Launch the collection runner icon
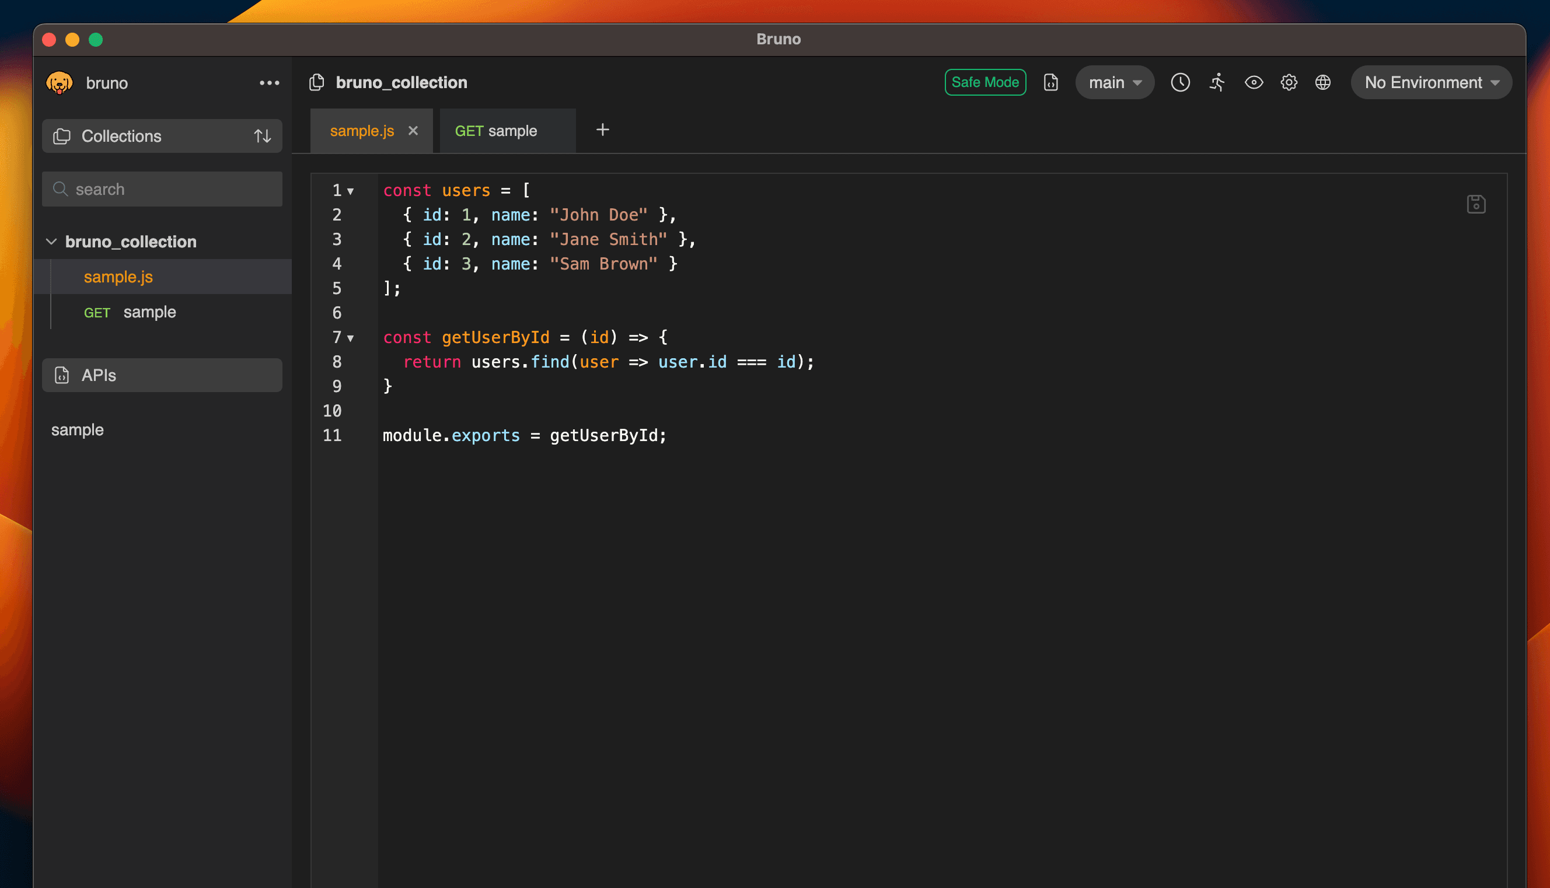Viewport: 1550px width, 888px height. tap(1216, 82)
